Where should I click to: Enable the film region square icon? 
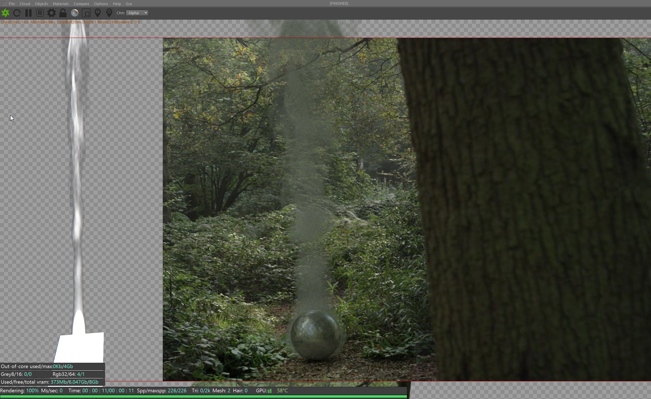point(86,13)
